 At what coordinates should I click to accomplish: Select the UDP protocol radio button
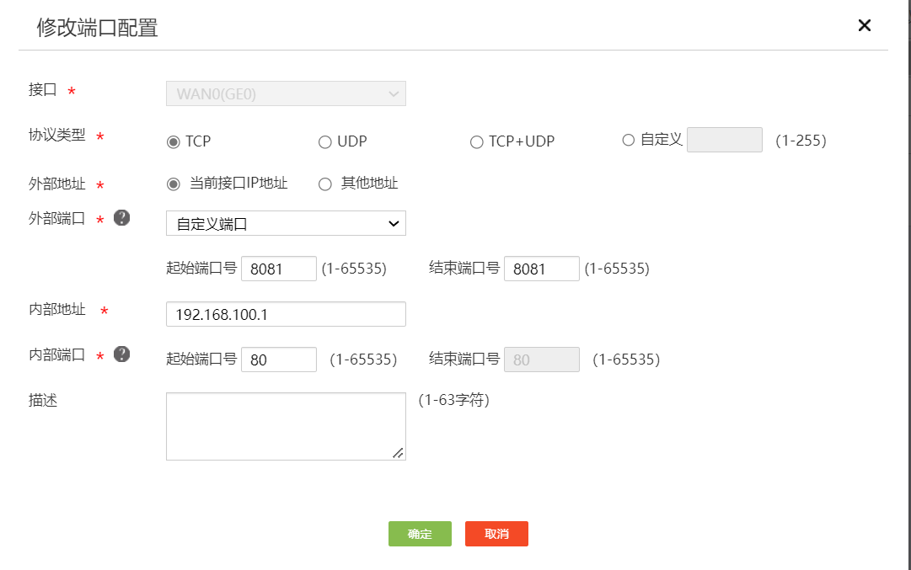[324, 142]
